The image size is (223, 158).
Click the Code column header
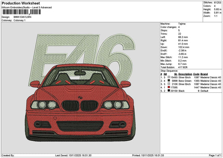(x=196, y=74)
